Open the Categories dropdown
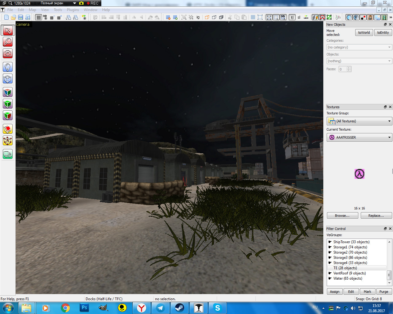393x314 pixels. point(359,47)
